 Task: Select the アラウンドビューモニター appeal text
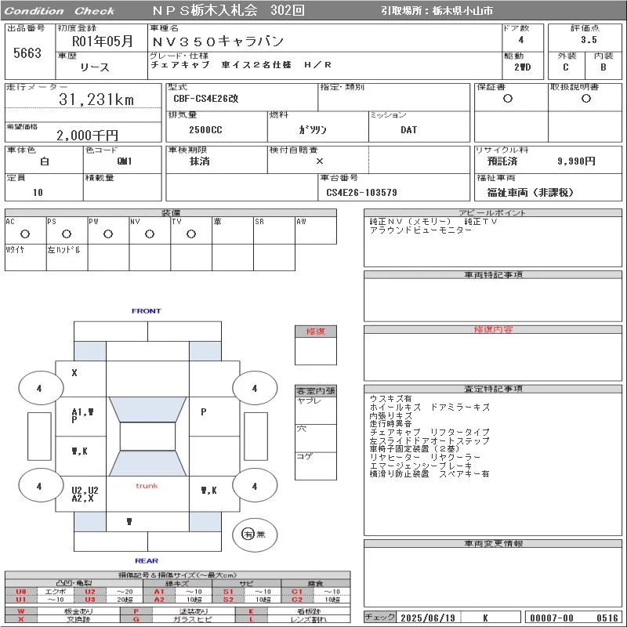[421, 230]
